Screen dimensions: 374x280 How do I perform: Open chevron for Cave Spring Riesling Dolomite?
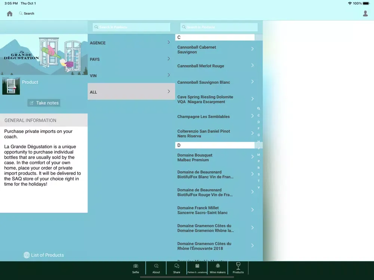252,99
